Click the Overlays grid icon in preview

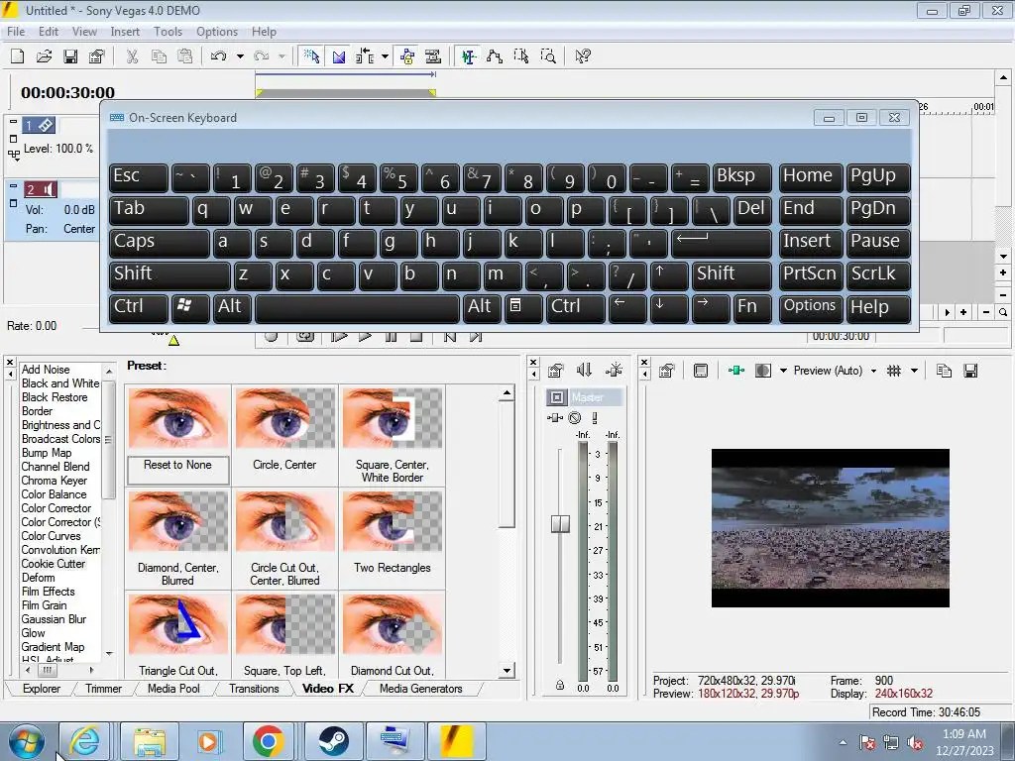click(x=894, y=371)
